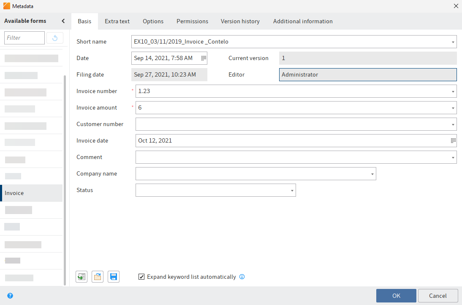The height and width of the screenshot is (305, 462).
Task: Click the reset filter refresh icon
Action: pos(55,38)
